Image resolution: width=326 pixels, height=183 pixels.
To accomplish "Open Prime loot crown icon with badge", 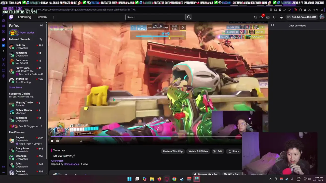I will point(261,17).
